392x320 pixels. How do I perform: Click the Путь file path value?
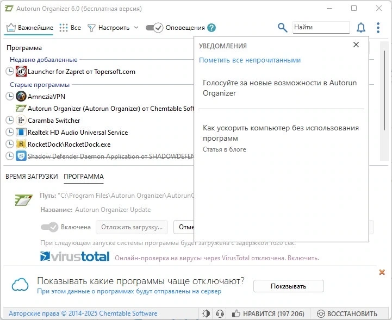coord(126,196)
